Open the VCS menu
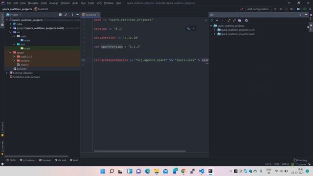Screen dimensions: 313x176 point(99,3)
